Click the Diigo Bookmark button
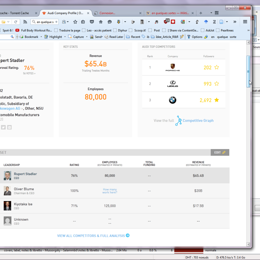The image size is (260, 260). 29,37
